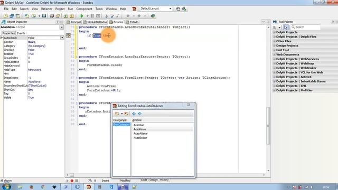Viewport: 338px width, 190px height.
Task: Click the Pause toolbar icon
Action: tap(92, 16)
